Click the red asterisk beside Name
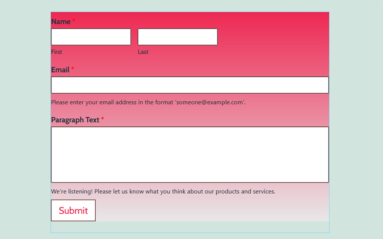This screenshot has height=239, width=383. (74, 20)
